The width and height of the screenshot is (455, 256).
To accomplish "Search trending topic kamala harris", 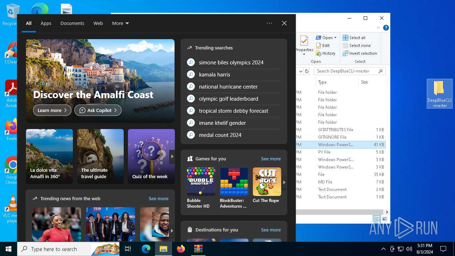I will (234, 75).
